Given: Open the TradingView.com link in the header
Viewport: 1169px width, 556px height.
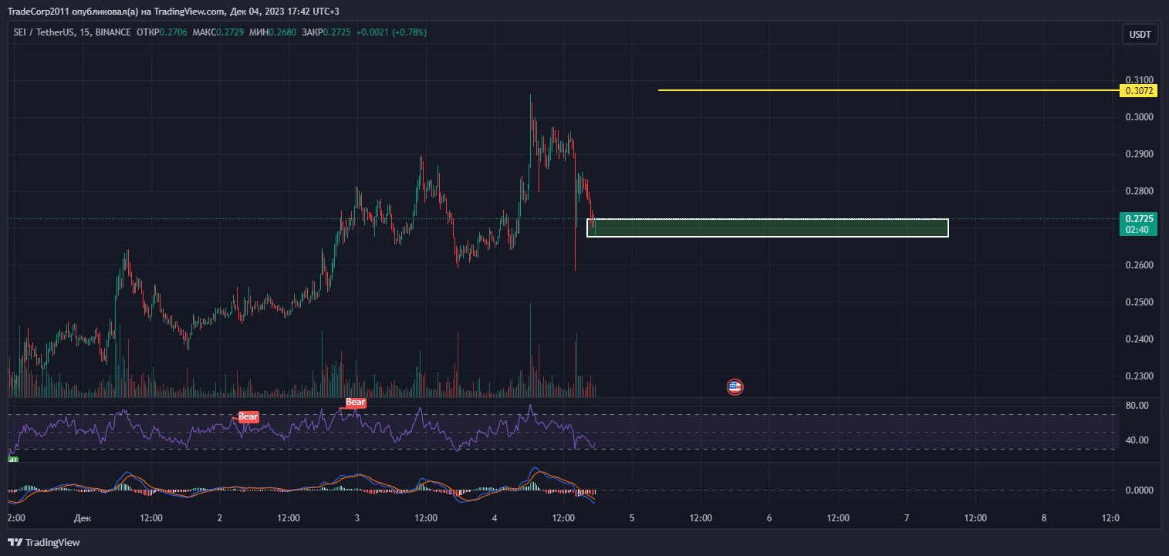Looking at the screenshot, I should coord(187,12).
